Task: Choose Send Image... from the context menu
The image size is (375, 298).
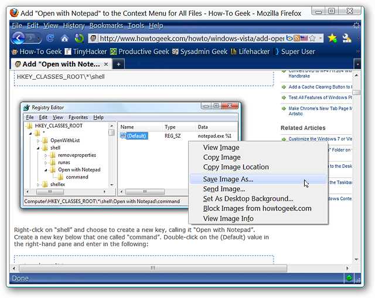Action: coord(258,189)
